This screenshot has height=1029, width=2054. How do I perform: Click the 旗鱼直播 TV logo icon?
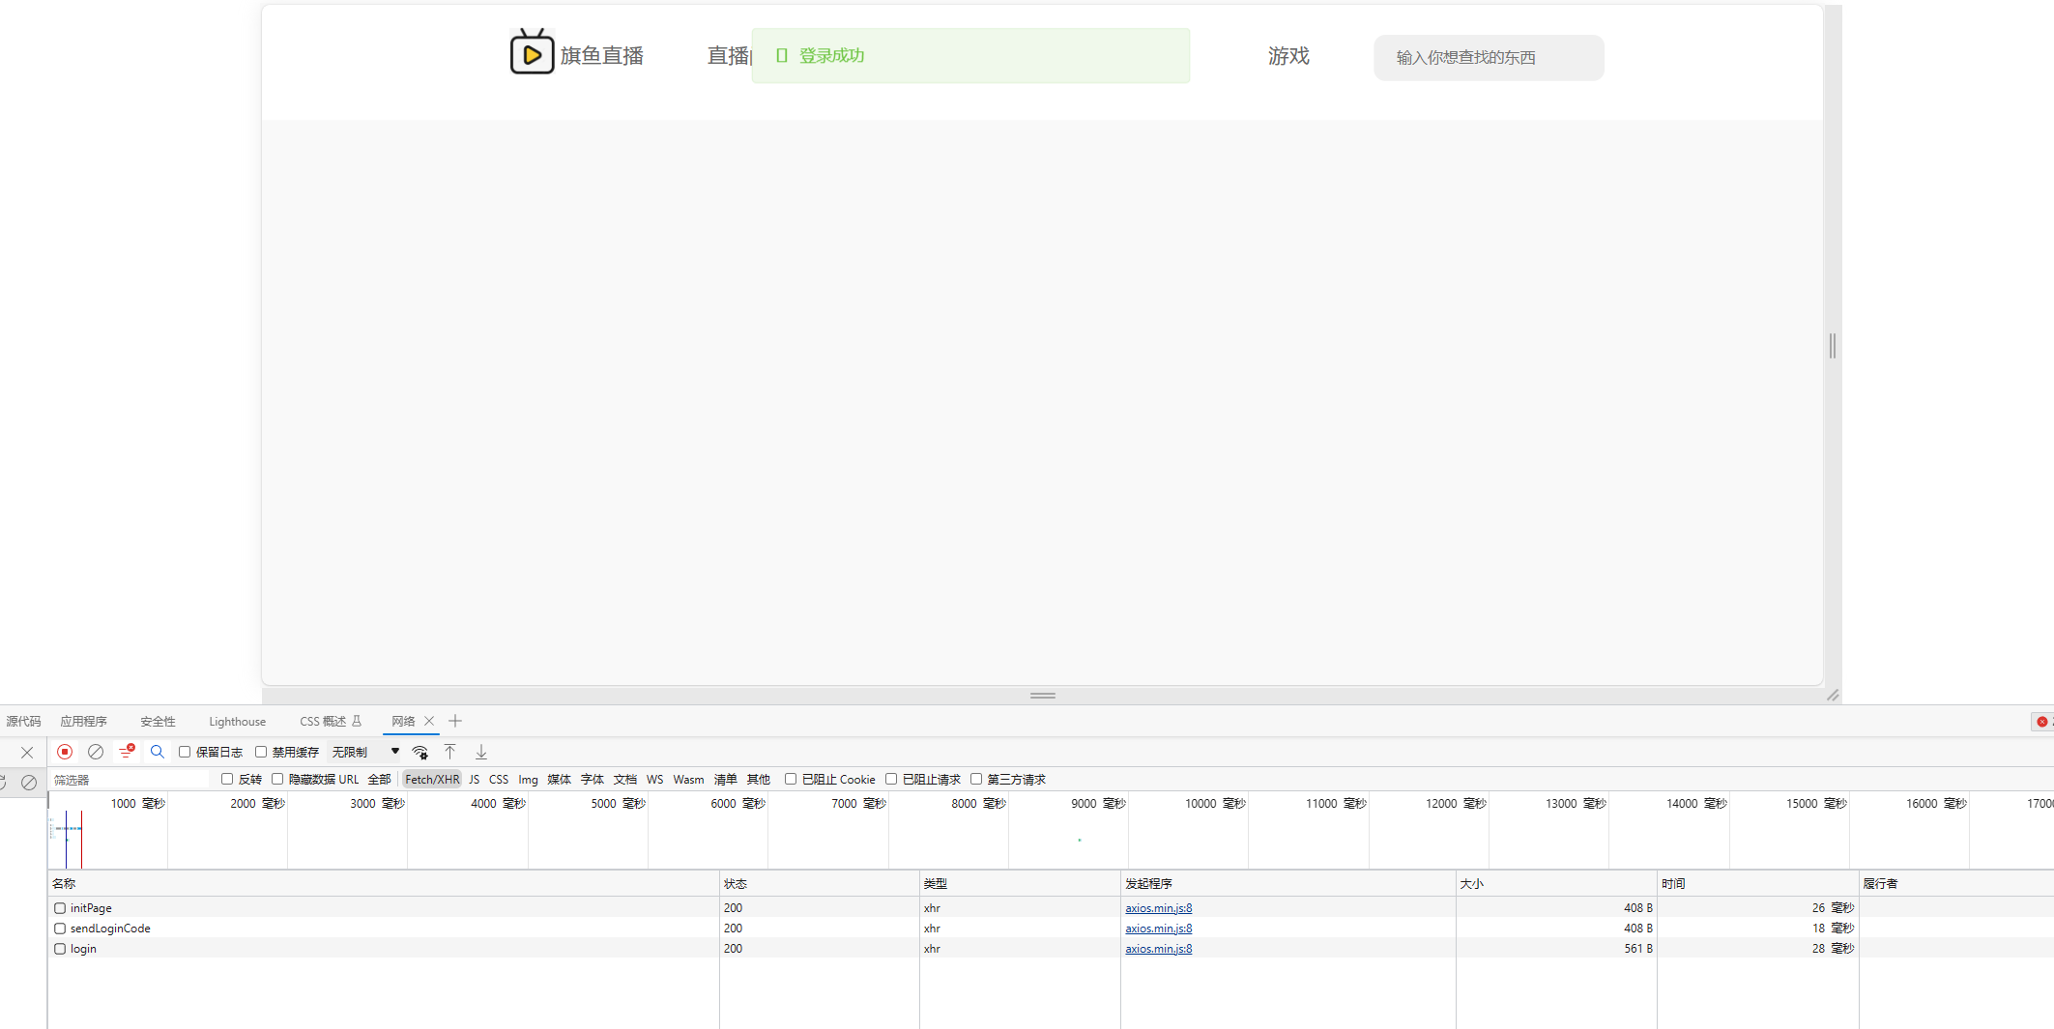point(532,52)
